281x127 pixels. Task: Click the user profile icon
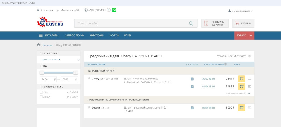pyautogui.click(x=229, y=11)
